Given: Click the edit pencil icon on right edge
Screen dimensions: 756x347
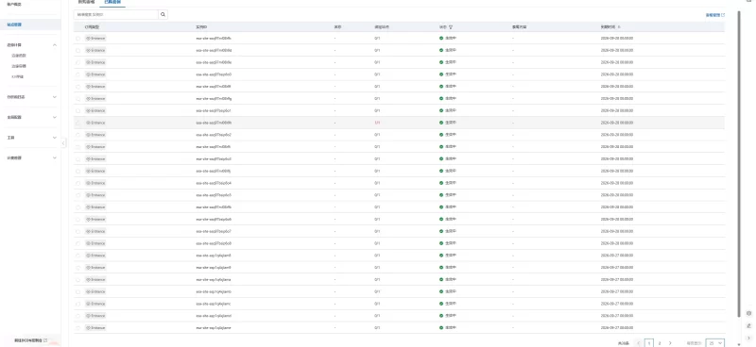Looking at the screenshot, I should 748,326.
